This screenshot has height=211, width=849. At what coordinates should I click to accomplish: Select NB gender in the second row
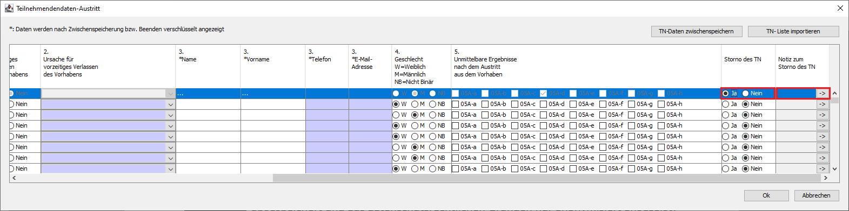click(432, 104)
